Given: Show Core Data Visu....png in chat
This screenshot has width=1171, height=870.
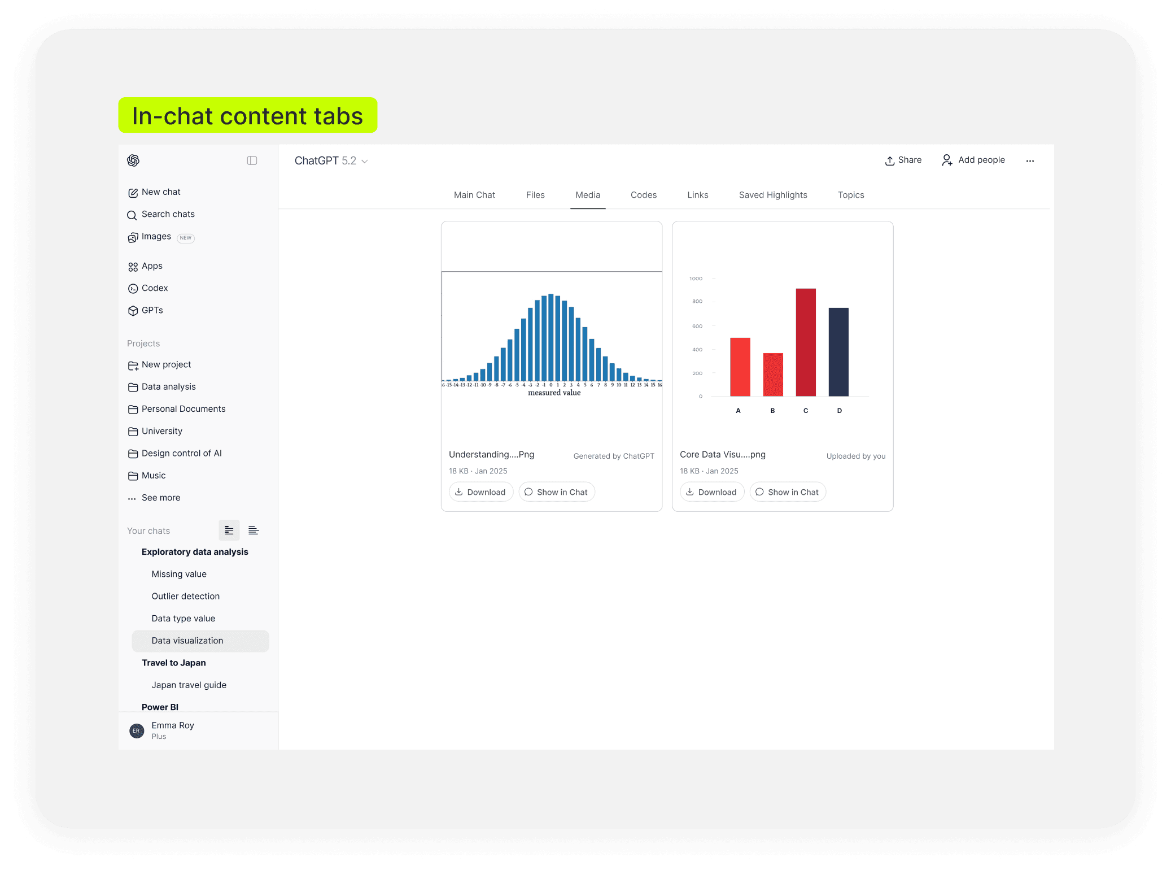Looking at the screenshot, I should pyautogui.click(x=787, y=492).
